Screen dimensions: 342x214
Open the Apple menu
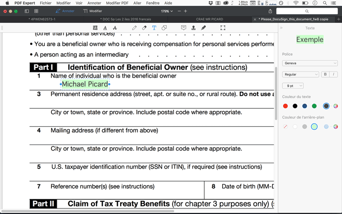pos(8,3)
